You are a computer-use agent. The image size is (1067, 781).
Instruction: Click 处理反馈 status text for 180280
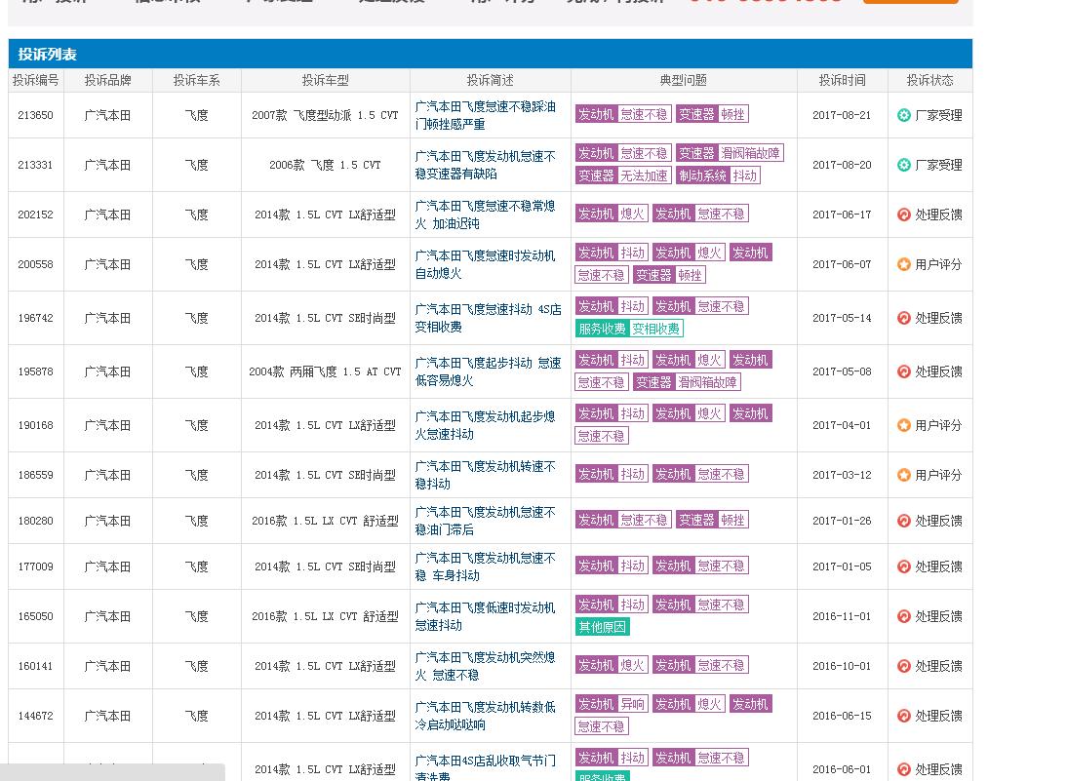938,521
